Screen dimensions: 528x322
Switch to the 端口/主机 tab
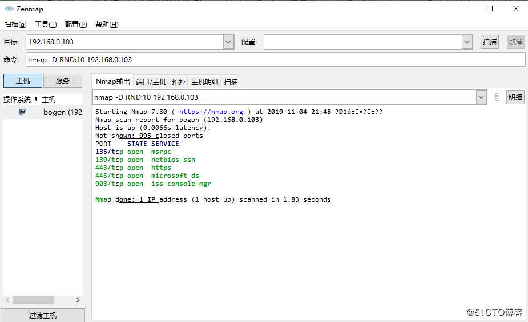151,81
